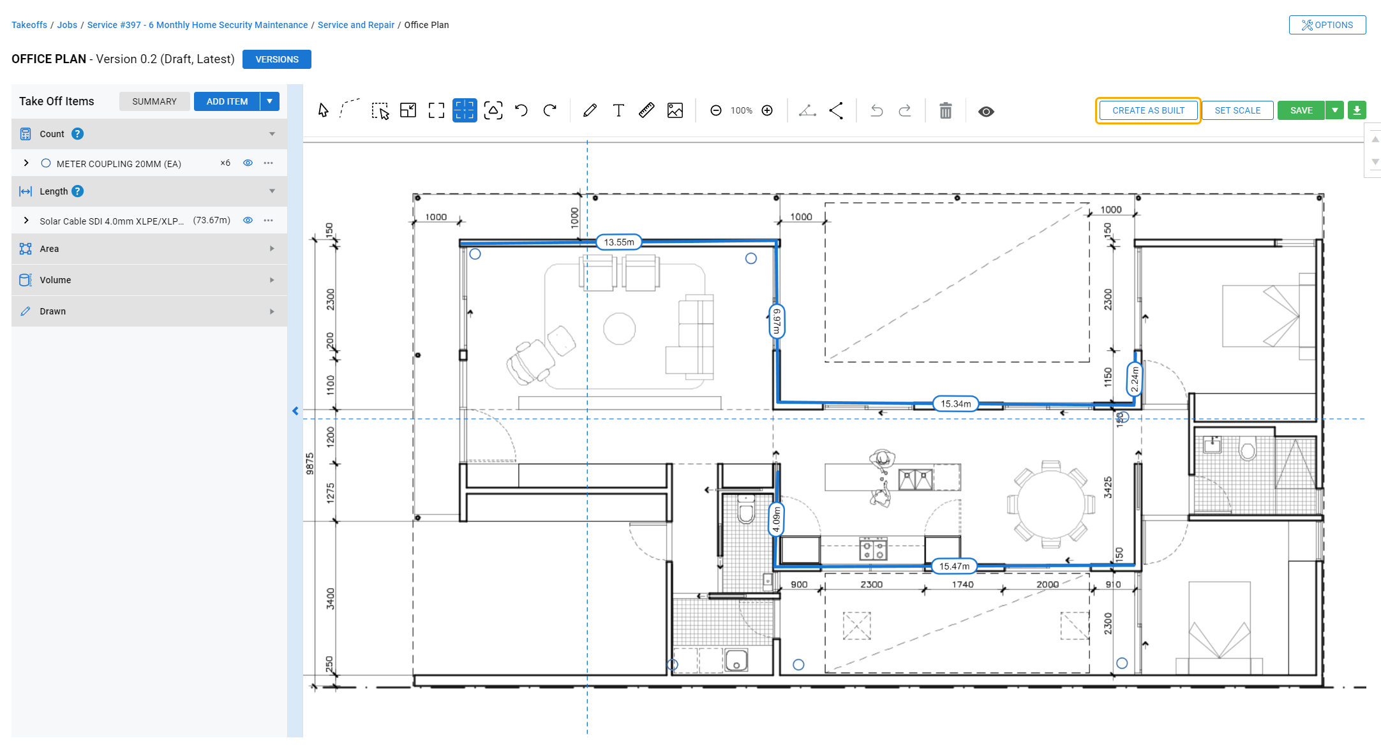
Task: Click the Summary button
Action: 154,101
